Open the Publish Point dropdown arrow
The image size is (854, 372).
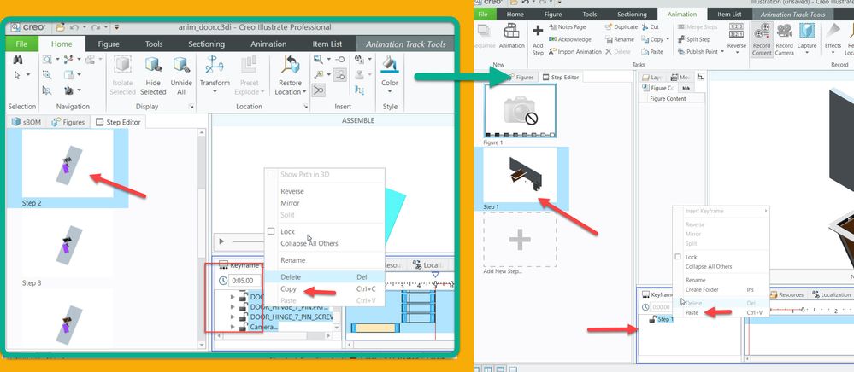coord(722,52)
